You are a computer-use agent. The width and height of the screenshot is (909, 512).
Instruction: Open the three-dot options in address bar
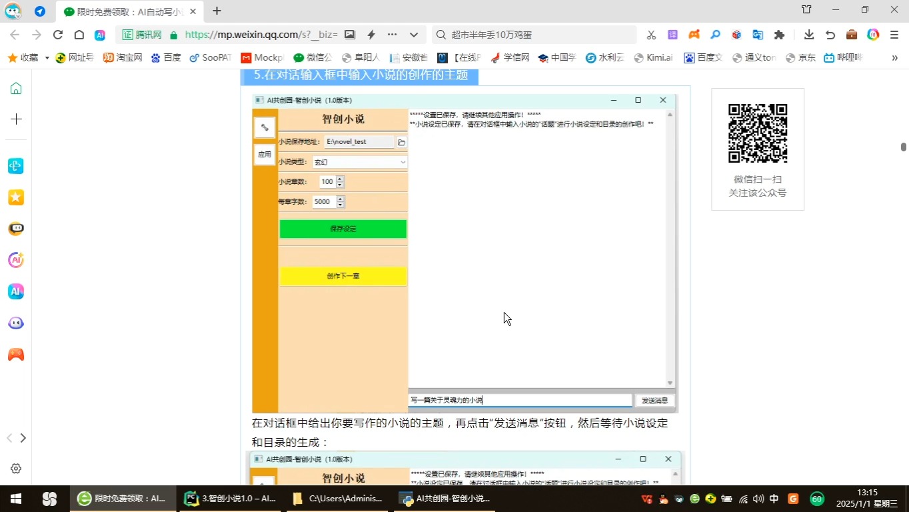[x=392, y=35]
